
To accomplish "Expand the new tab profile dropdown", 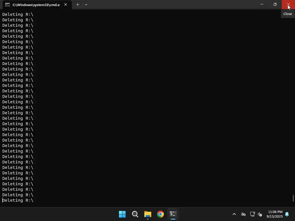I will point(86,5).
